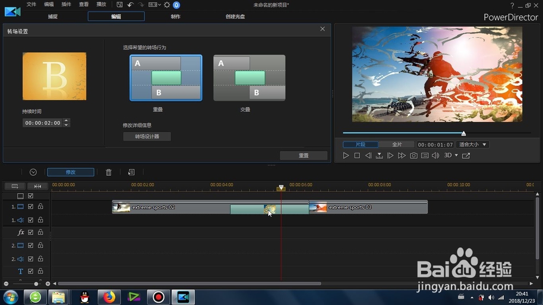This screenshot has height=305, width=543.
Task: Switch to the 创建光盘 workspace tab
Action: 235,16
